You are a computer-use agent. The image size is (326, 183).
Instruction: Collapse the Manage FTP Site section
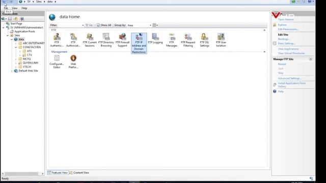(310, 59)
